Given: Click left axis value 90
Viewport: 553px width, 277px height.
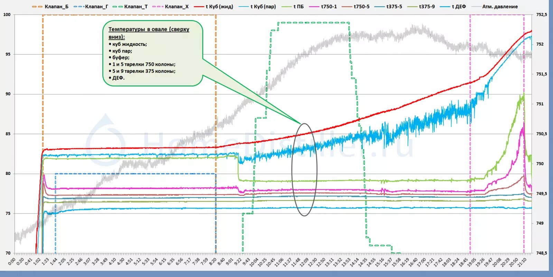Looking at the screenshot, I should coord(8,94).
